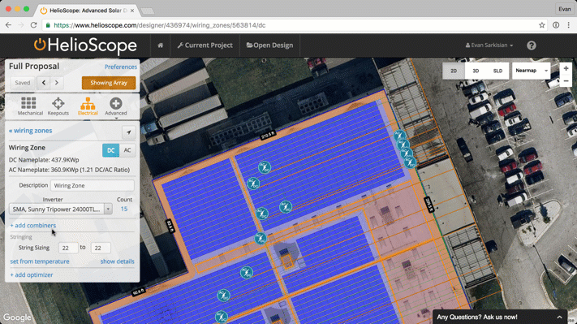Click the Full Proposal title
The width and height of the screenshot is (577, 324).
pyautogui.click(x=34, y=67)
